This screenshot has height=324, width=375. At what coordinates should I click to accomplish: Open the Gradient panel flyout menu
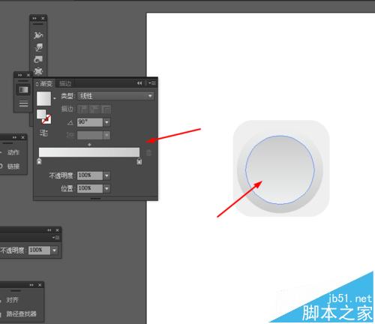(x=152, y=82)
